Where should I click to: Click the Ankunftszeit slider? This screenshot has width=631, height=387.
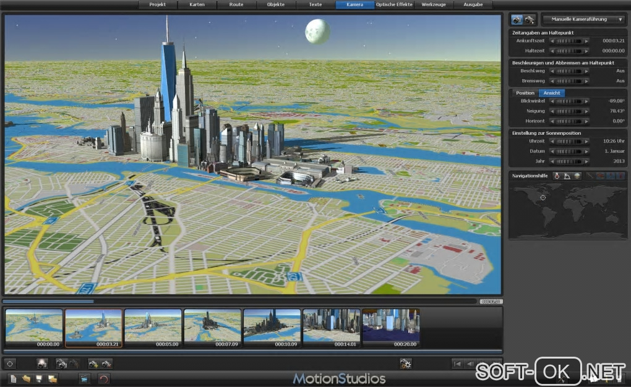(569, 41)
